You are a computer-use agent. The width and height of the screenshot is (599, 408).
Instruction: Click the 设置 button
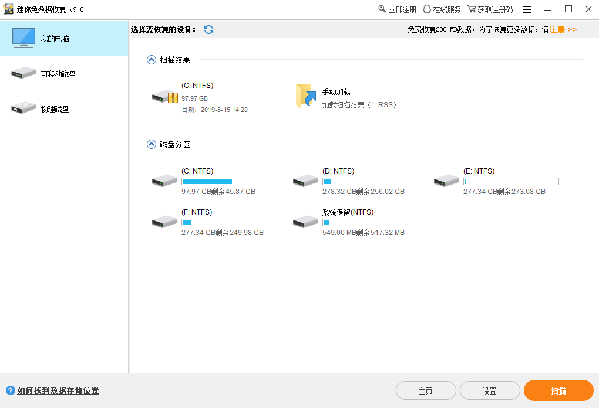click(x=490, y=390)
